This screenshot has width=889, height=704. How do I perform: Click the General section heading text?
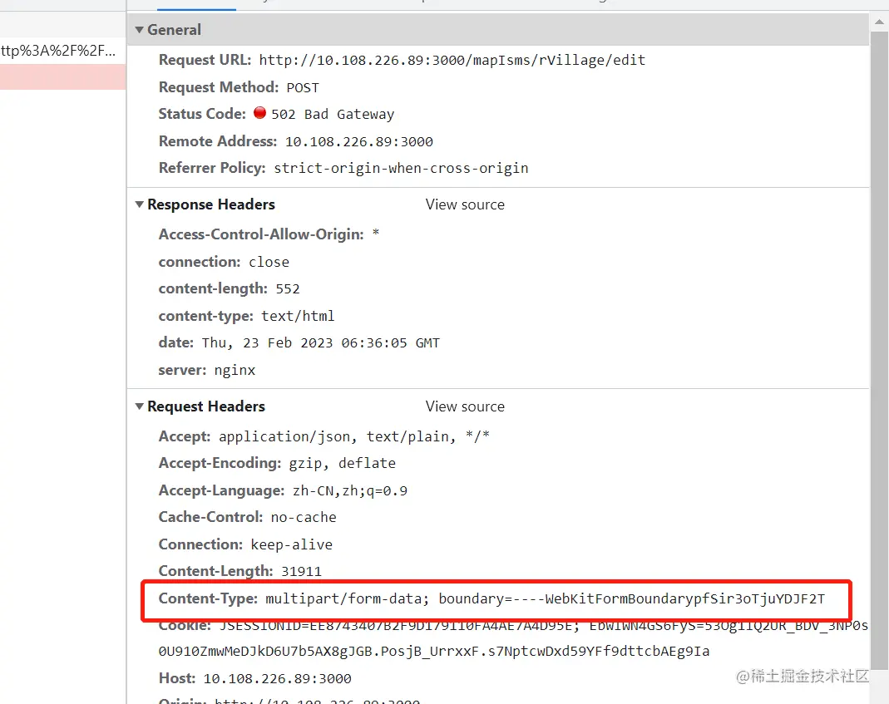point(174,30)
